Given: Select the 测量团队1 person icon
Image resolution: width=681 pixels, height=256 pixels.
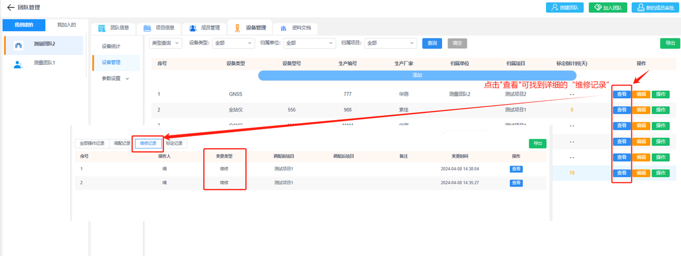Looking at the screenshot, I should tap(19, 64).
